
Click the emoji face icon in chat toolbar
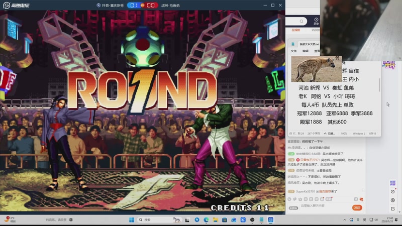click(289, 199)
